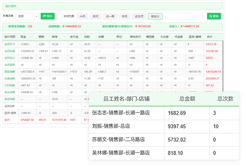
Task: Select the 自定义 custom time range
Action: [x=155, y=16]
